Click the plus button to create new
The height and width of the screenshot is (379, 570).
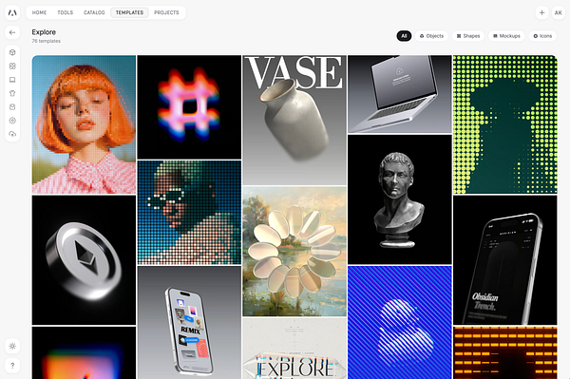point(541,12)
